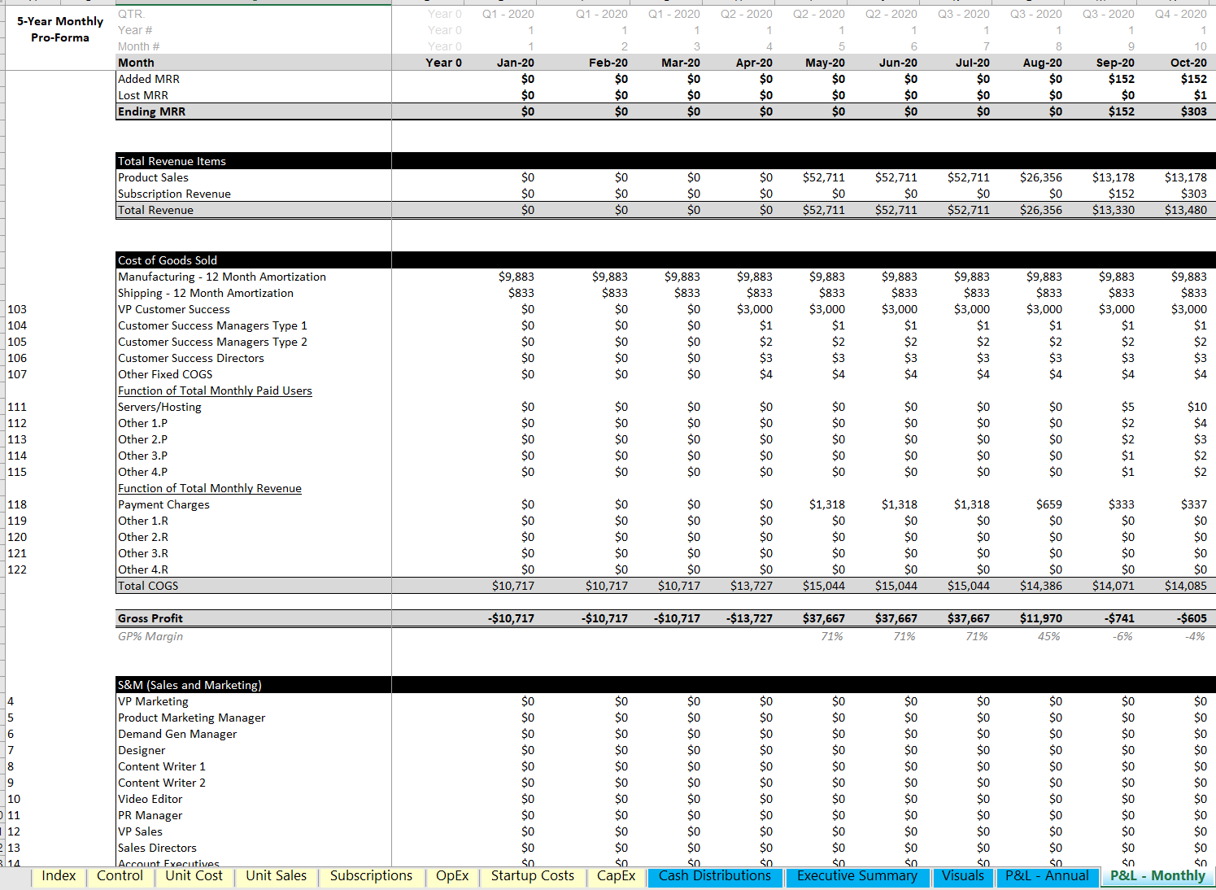Click the VP Marketing row label
This screenshot has height=890, width=1216.
[153, 701]
